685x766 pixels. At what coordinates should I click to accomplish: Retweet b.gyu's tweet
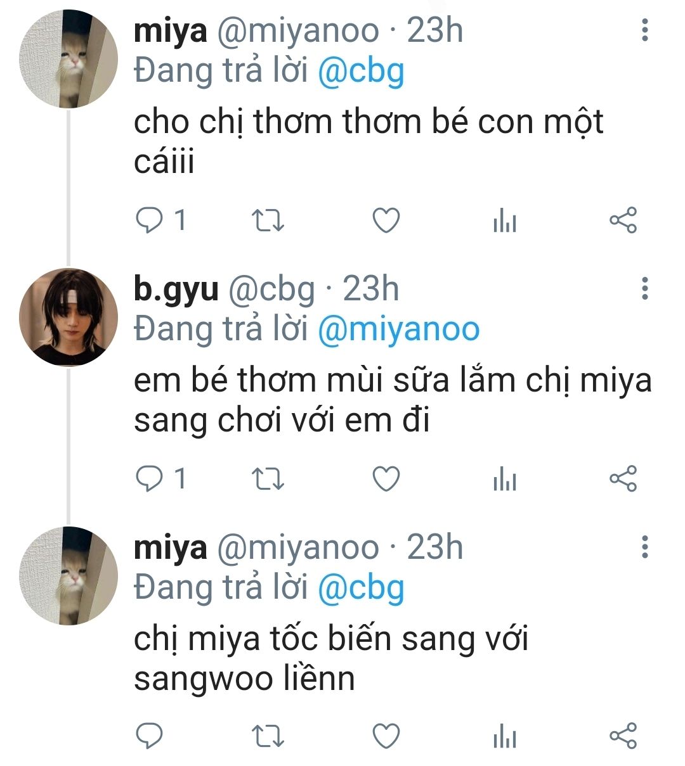268,479
